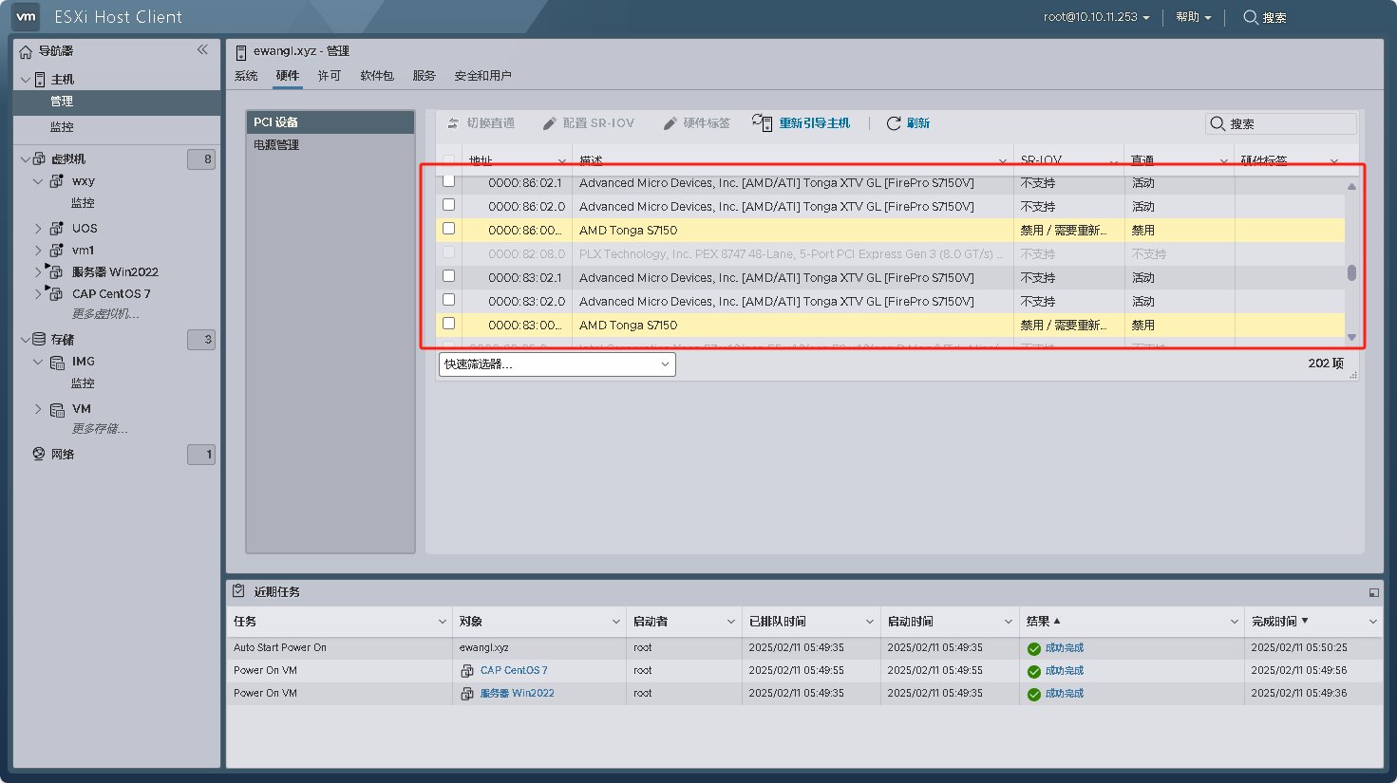Open the Security and users tab
This screenshot has height=783, width=1397.
coord(482,76)
